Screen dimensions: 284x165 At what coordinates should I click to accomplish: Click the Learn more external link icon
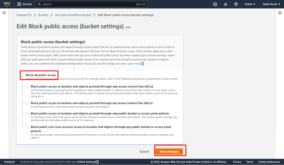coord(143,64)
